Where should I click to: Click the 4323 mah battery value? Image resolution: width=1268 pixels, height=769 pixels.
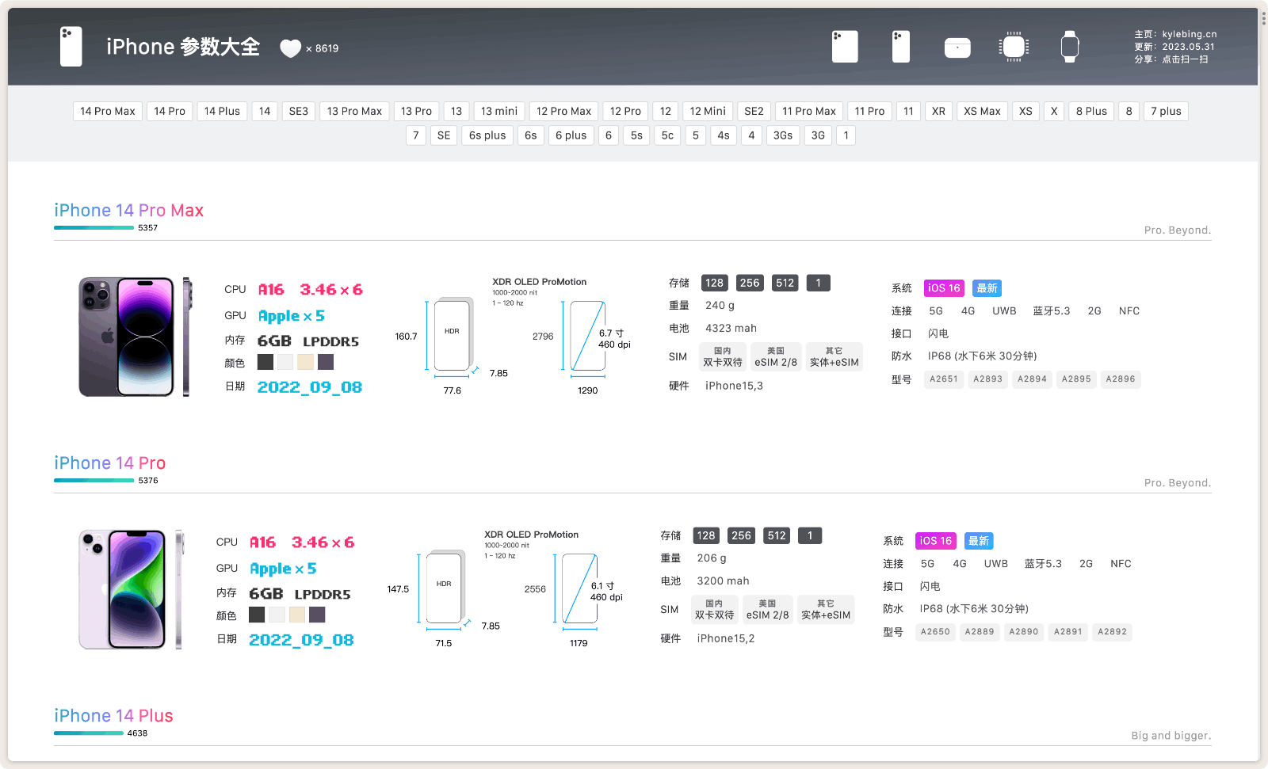click(731, 328)
